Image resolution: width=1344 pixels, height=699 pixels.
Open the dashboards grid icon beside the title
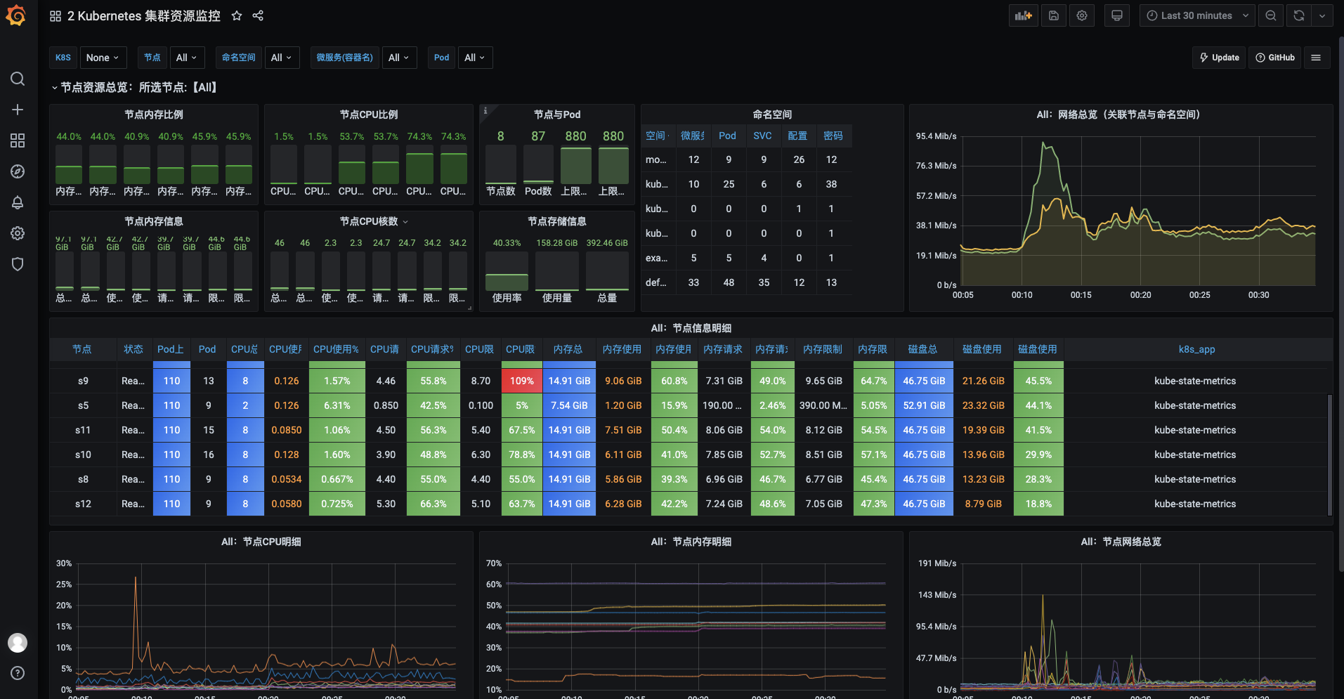(x=56, y=16)
